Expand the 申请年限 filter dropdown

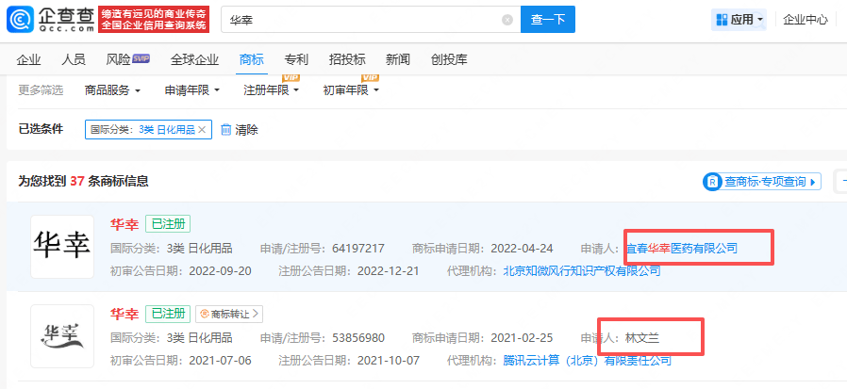pos(192,90)
